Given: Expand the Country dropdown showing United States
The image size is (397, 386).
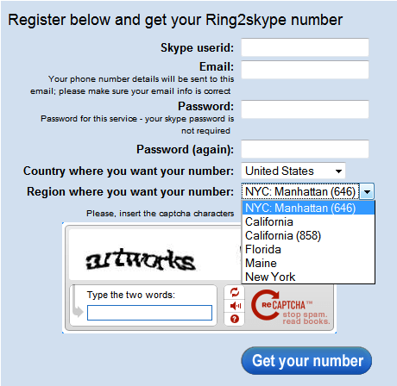Looking at the screenshot, I should click(x=293, y=171).
